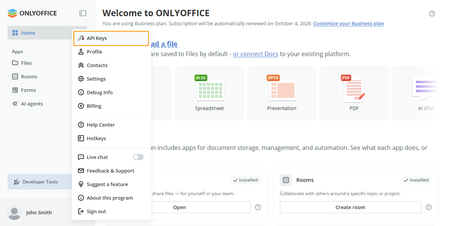Toggle the Live chat switch
The height and width of the screenshot is (226, 452).
[x=138, y=157]
